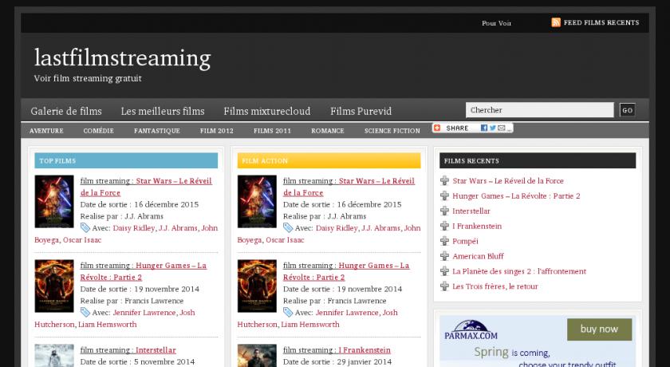Open Star Wars link in Films Recents

508,181
